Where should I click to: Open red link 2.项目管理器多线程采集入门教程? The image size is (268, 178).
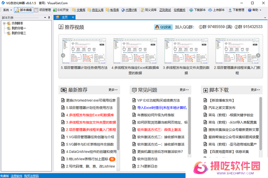click(91, 129)
